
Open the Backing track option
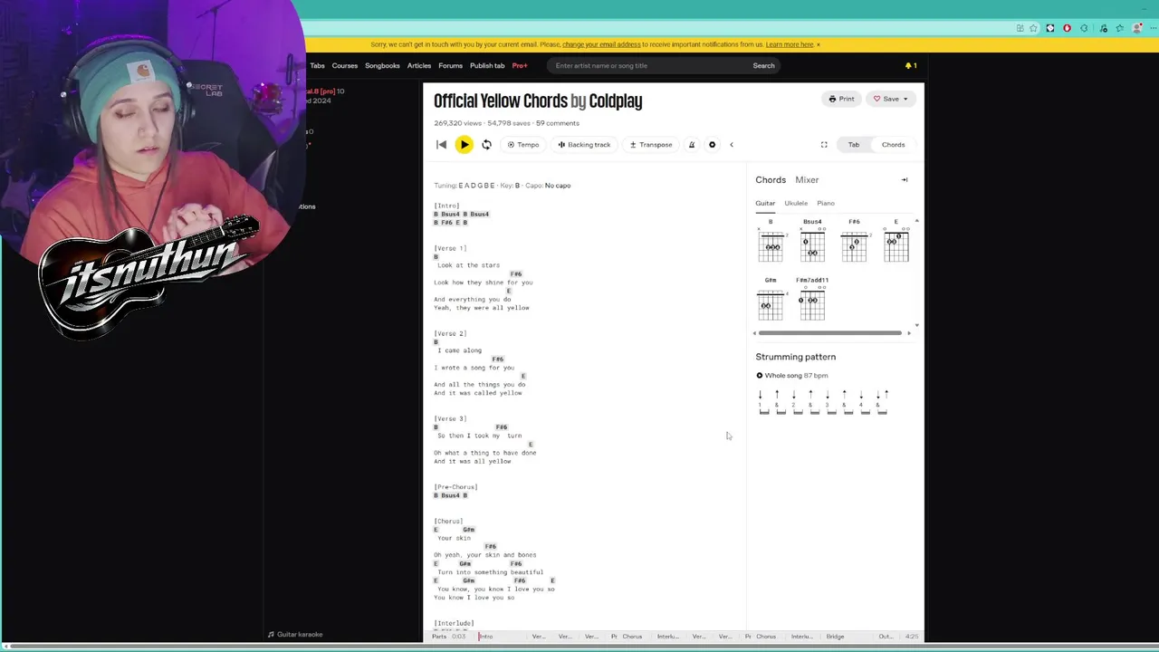584,145
